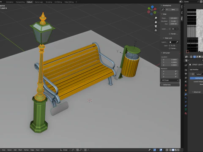
Task: Select solid viewport shading
Action: pyautogui.click(x=173, y=150)
